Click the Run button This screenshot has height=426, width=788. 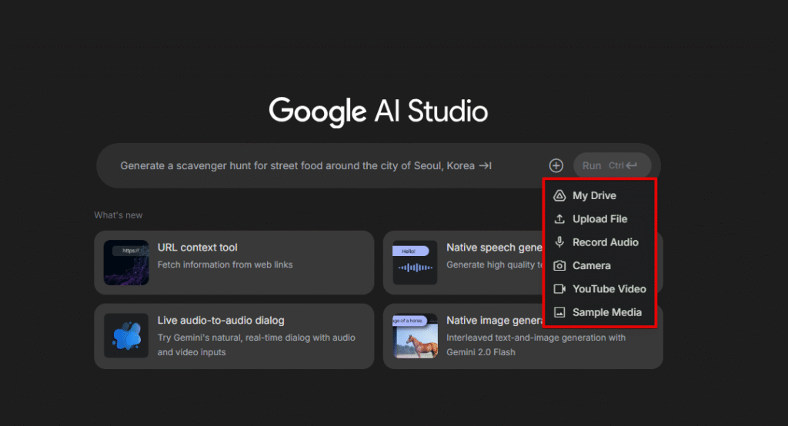click(612, 166)
